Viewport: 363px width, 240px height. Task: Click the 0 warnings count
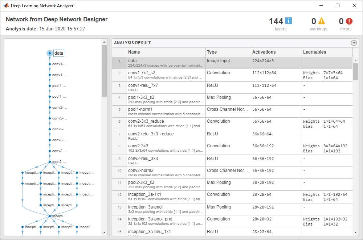point(314,21)
